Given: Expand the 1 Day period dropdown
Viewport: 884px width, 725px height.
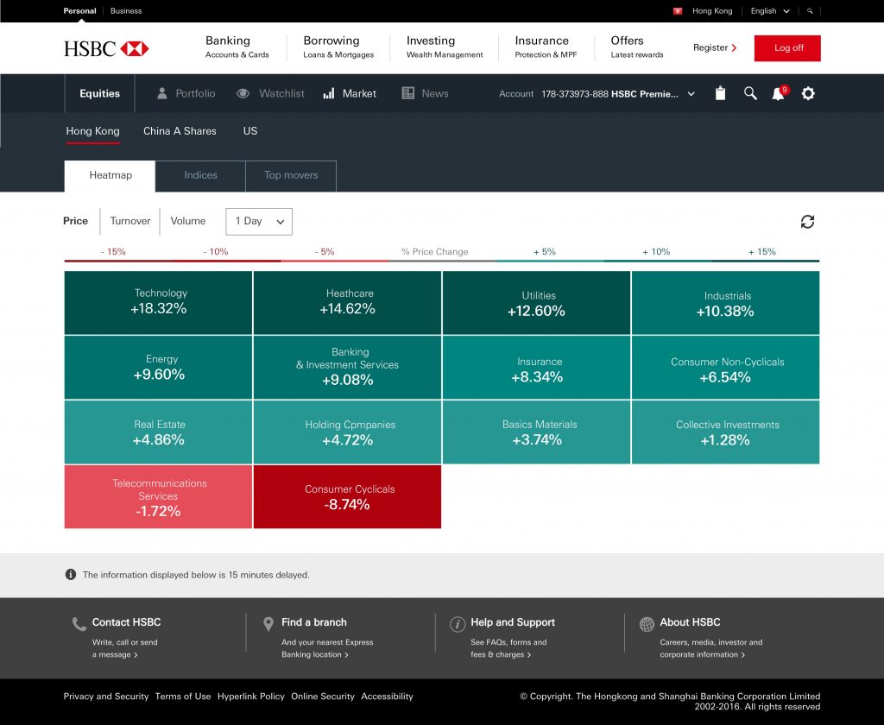Looking at the screenshot, I should 259,222.
